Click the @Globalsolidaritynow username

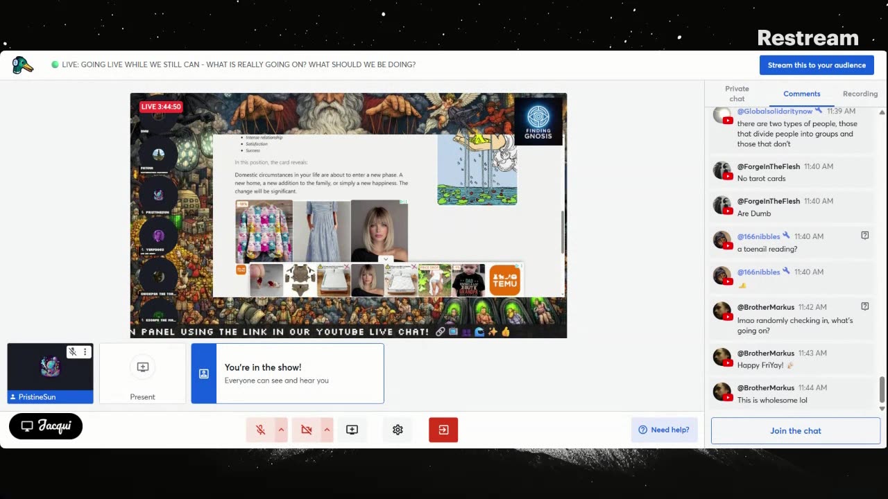[x=775, y=111]
